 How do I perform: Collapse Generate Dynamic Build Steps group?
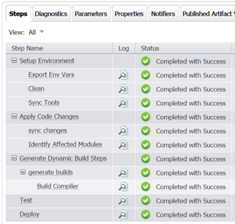[x=14, y=158]
